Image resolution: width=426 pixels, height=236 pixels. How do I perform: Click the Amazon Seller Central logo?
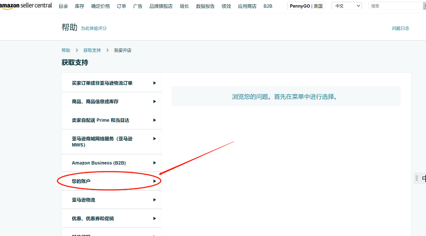[26, 6]
